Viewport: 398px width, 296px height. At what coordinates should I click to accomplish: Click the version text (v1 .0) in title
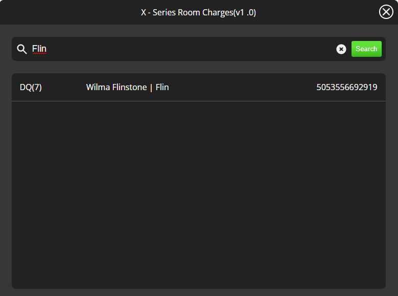coord(244,12)
